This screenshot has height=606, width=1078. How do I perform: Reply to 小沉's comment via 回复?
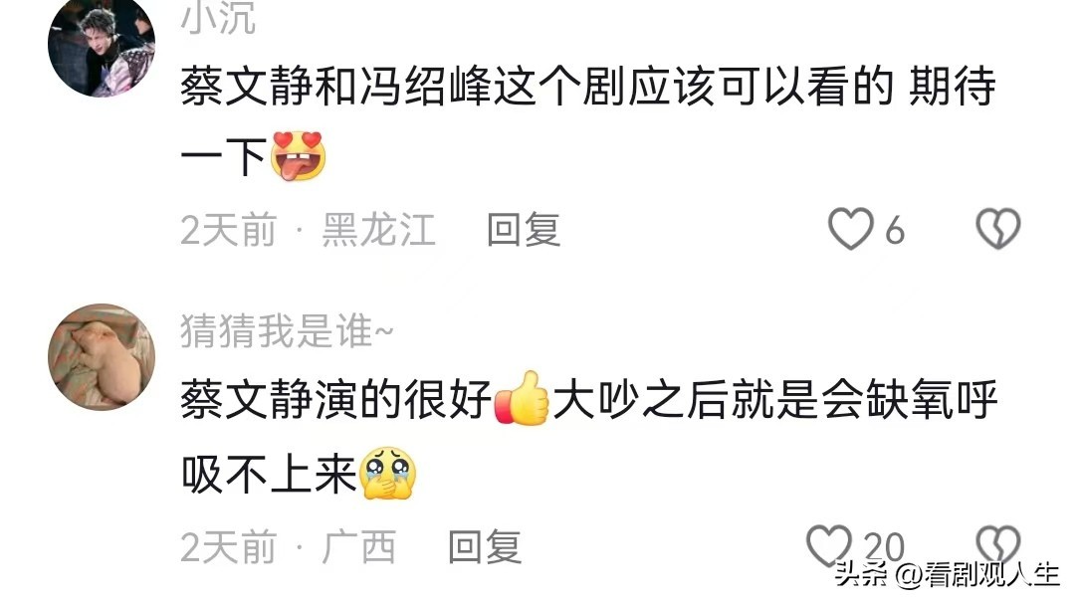pyautogui.click(x=524, y=230)
